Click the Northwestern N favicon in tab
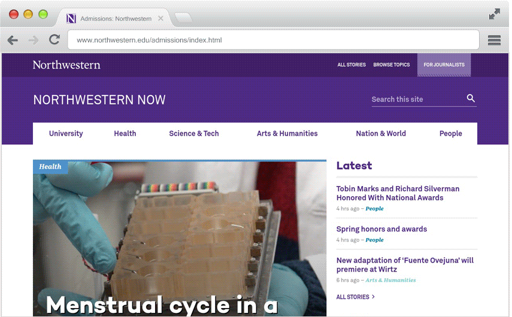 pyautogui.click(x=71, y=19)
